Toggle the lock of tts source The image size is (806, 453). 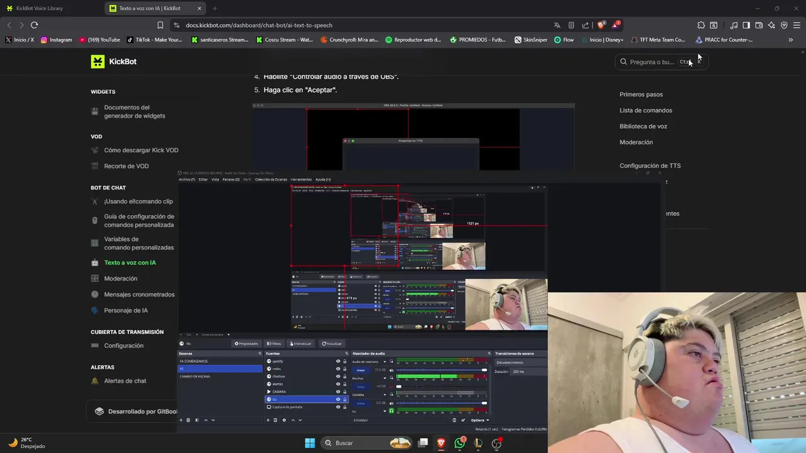(x=345, y=400)
